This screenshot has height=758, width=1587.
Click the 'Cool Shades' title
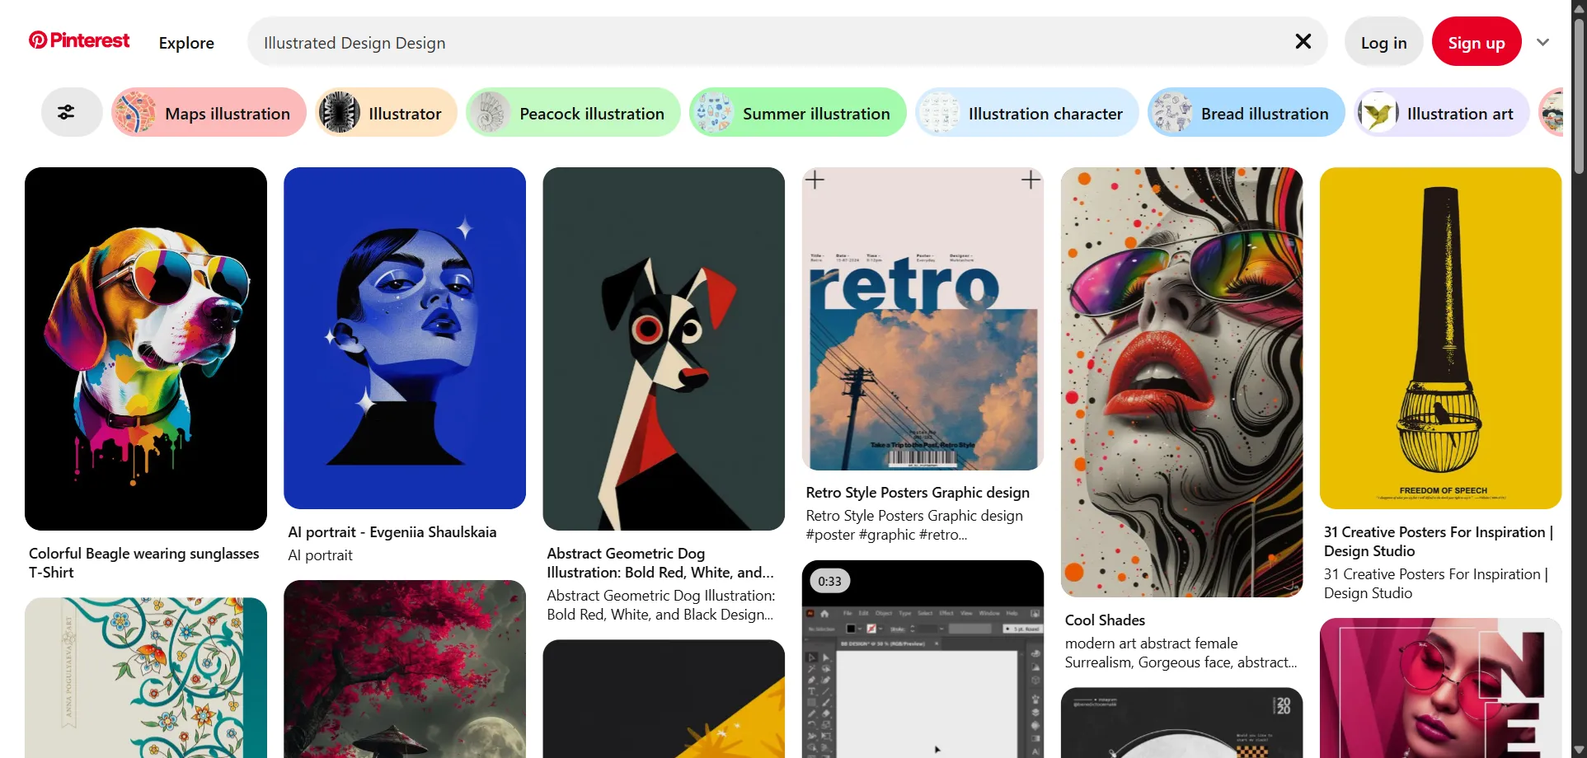[x=1105, y=620]
